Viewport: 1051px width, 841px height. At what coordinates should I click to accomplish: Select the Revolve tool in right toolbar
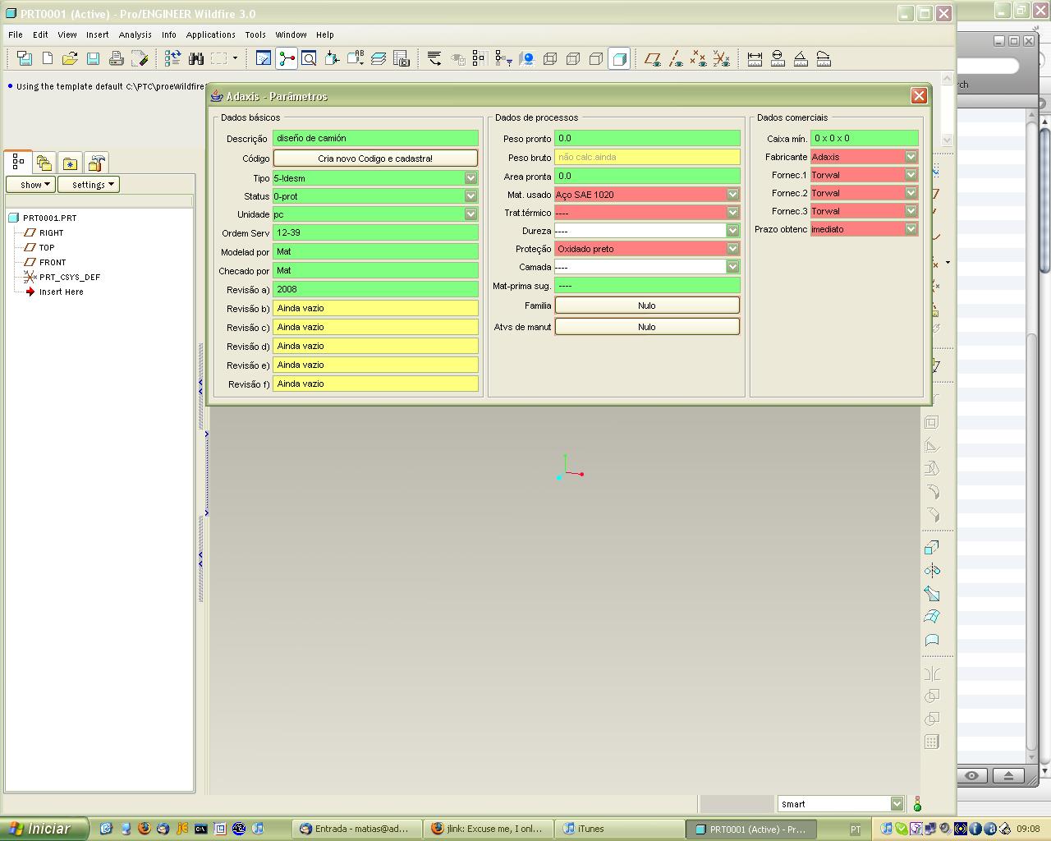(932, 570)
